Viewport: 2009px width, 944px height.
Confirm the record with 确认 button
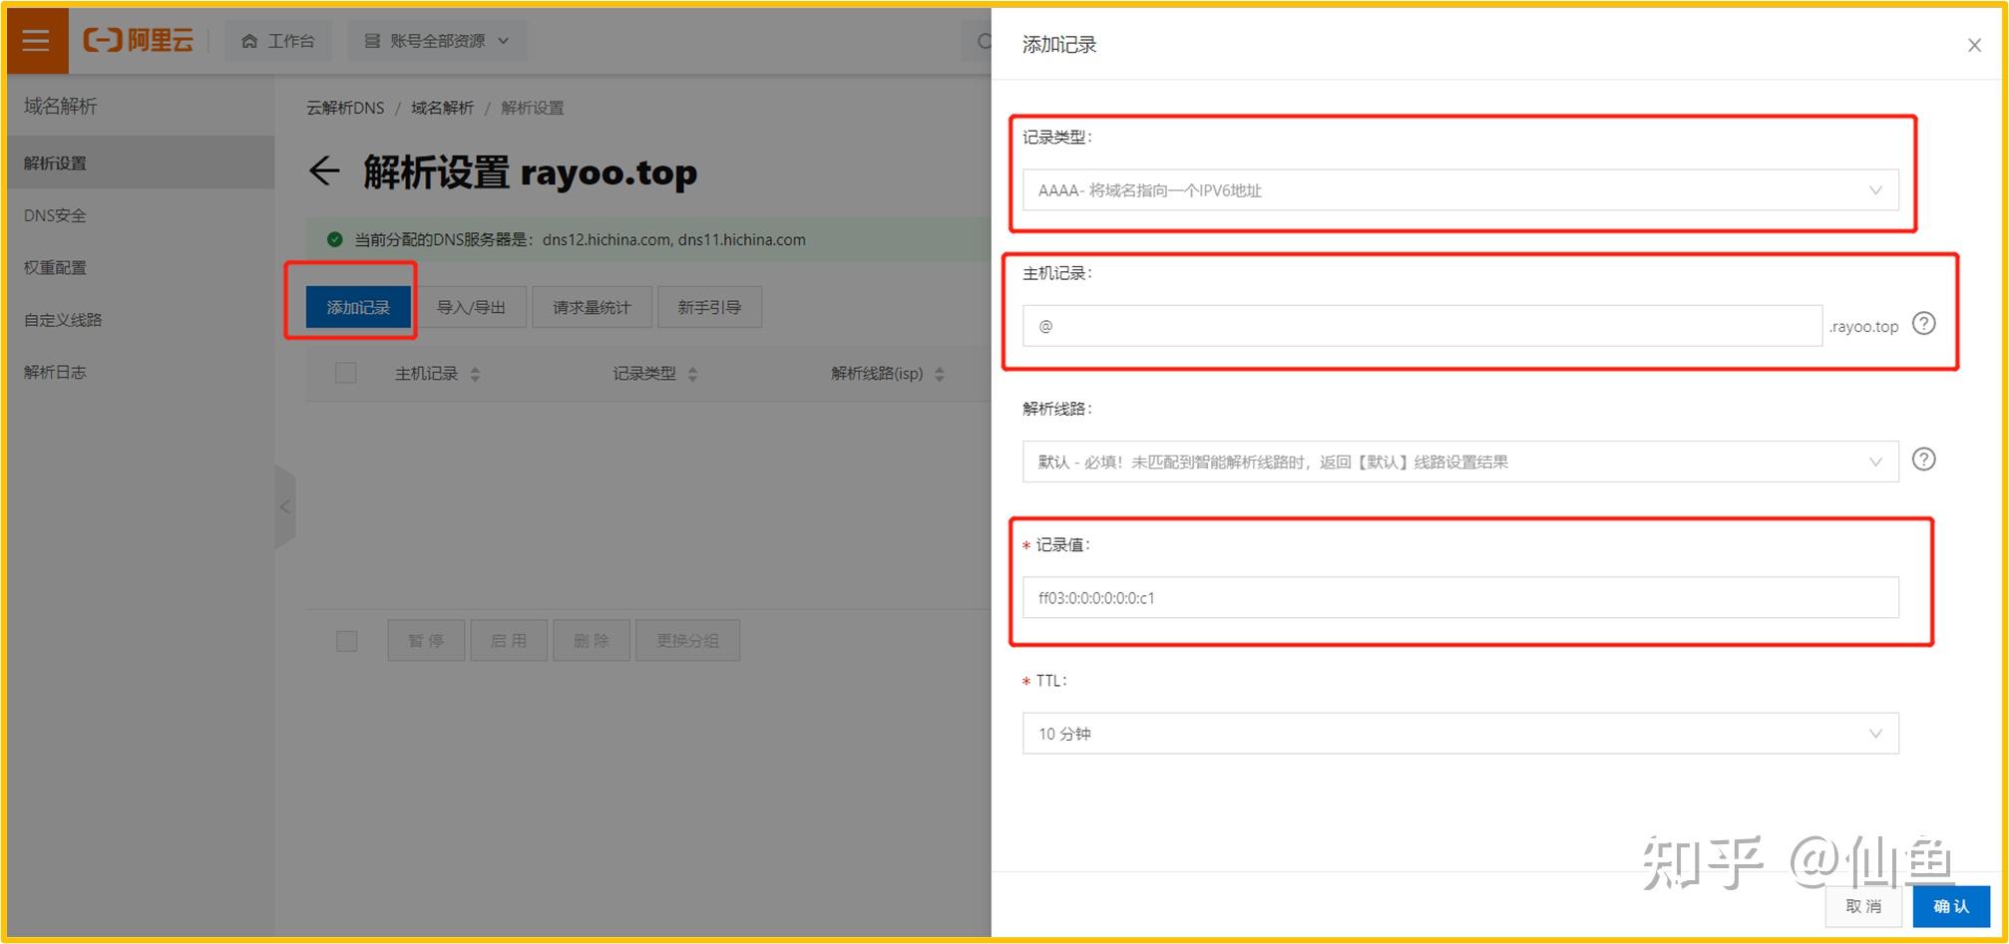[1952, 906]
